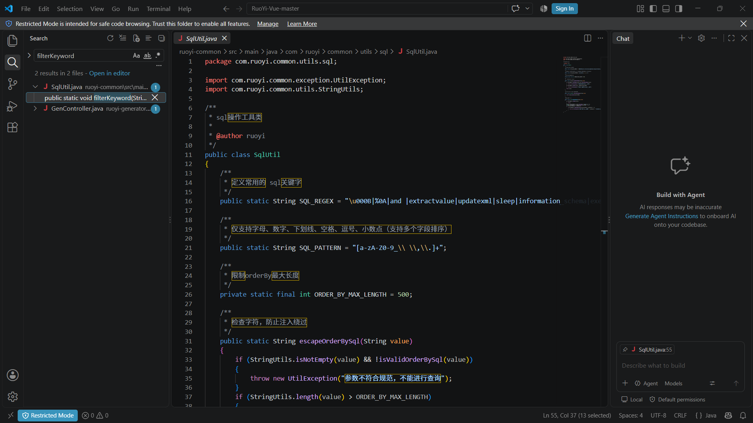
Task: Open the Explorer view in activity bar
Action: (x=13, y=40)
